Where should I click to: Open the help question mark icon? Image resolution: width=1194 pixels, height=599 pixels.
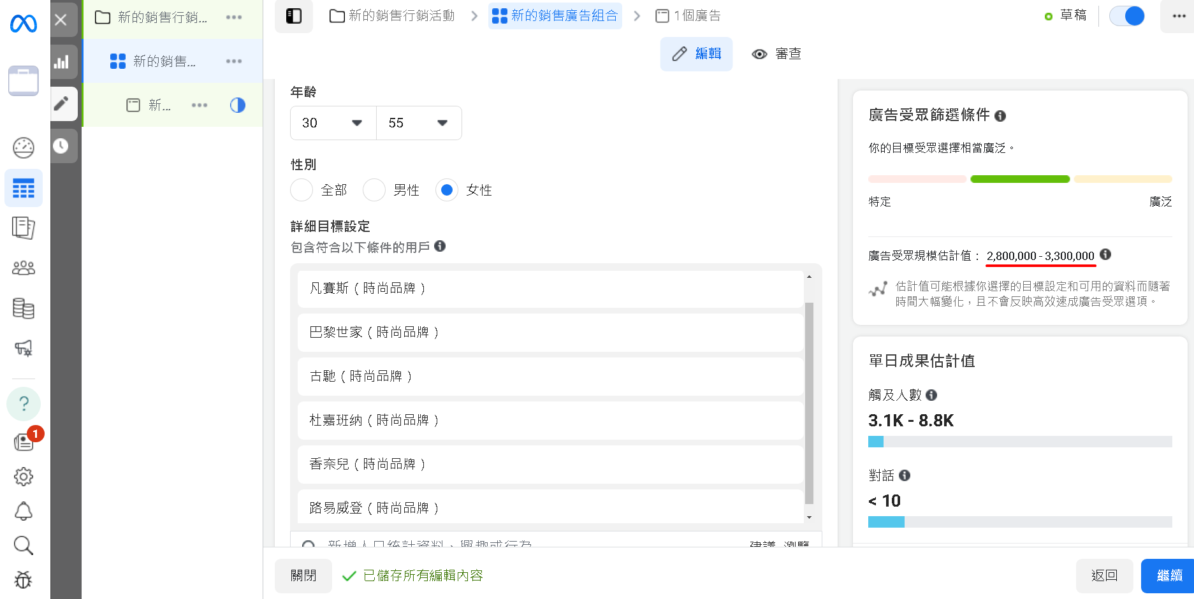(24, 403)
